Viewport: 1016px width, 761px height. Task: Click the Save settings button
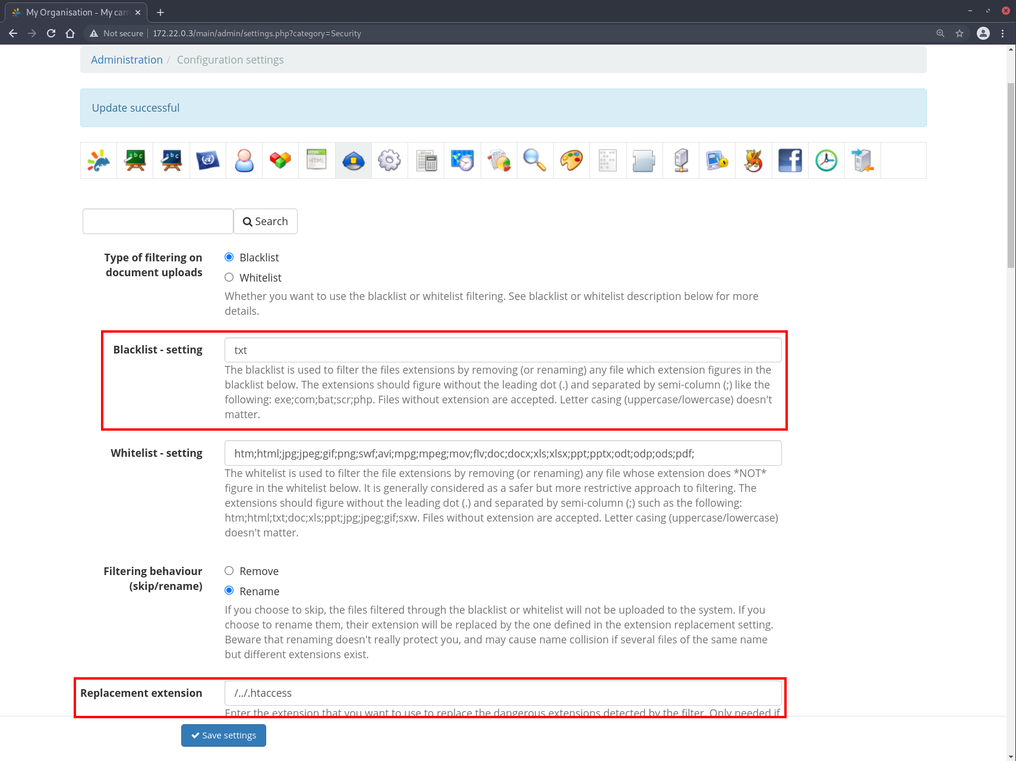223,735
